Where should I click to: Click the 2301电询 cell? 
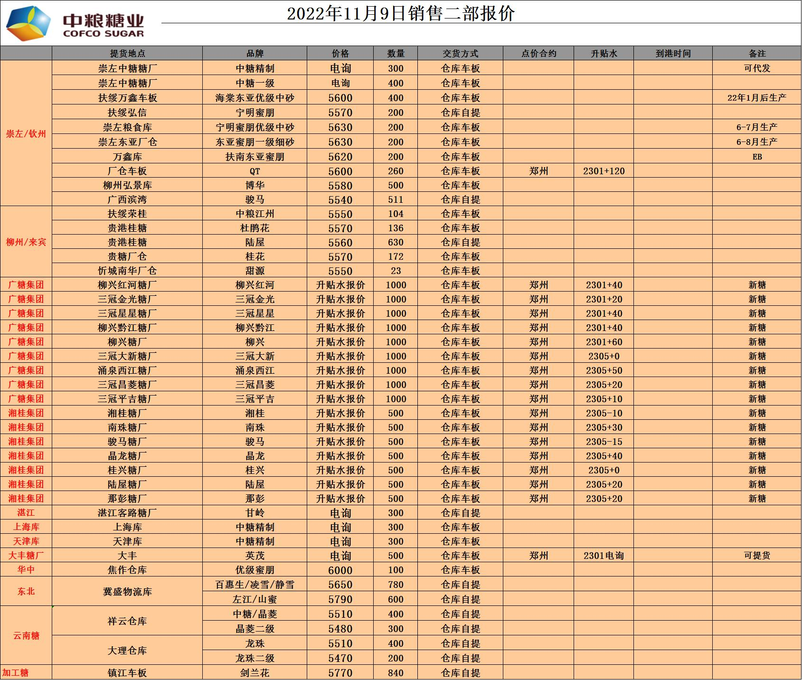[x=604, y=556]
